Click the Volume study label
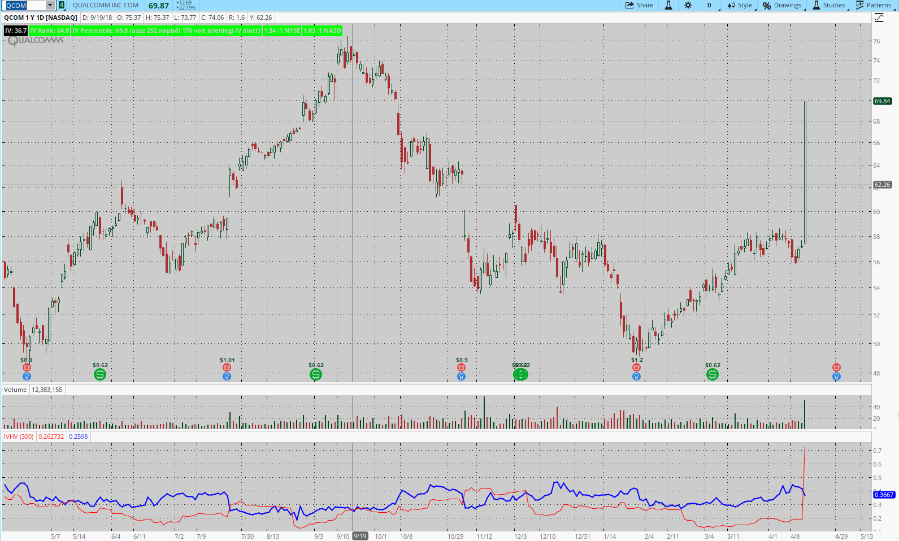899x541 pixels. click(15, 390)
